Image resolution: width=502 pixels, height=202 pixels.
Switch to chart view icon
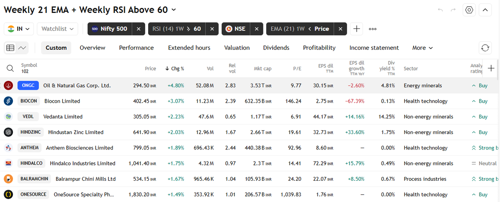(22, 48)
